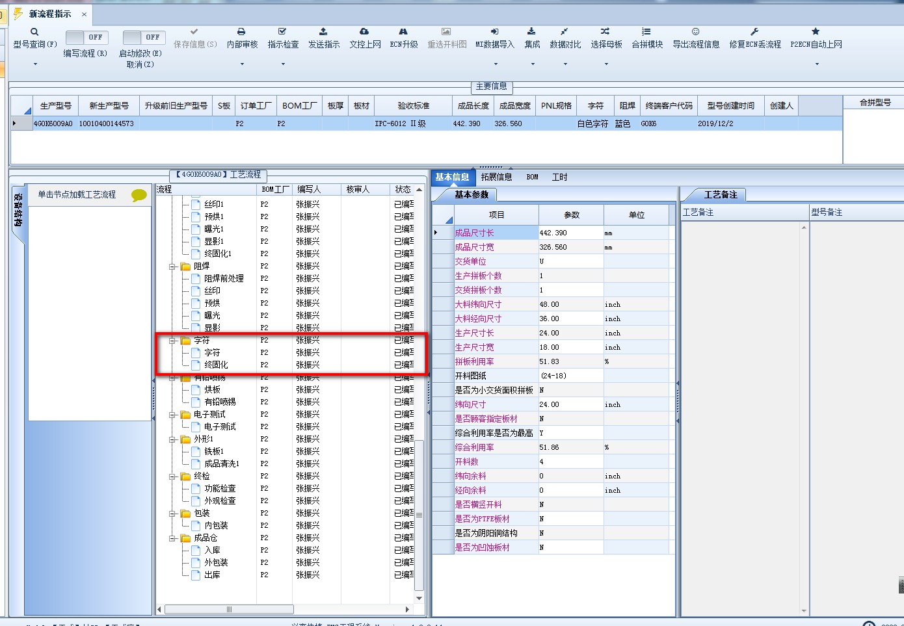This screenshot has width=904, height=626.
Task: Open dropdown arrow under 内部审核
Action: [242, 64]
